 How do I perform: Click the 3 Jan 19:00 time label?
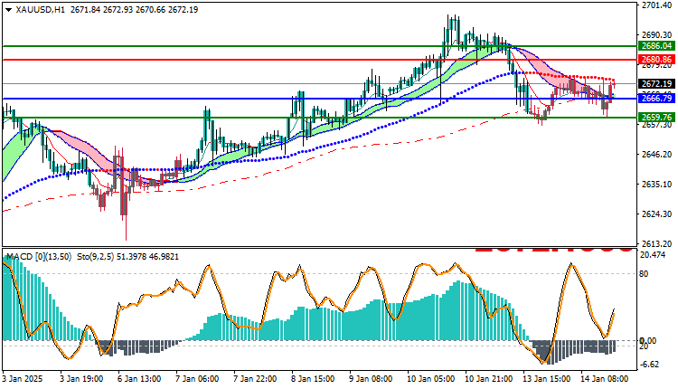[80, 379]
